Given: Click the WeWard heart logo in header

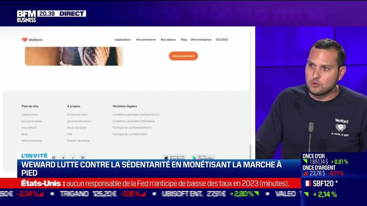Looking at the screenshot, I should [x=25, y=40].
